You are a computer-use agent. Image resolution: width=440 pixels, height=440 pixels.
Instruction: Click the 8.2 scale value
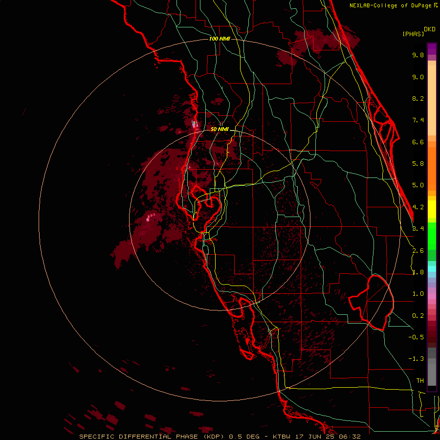(418, 98)
